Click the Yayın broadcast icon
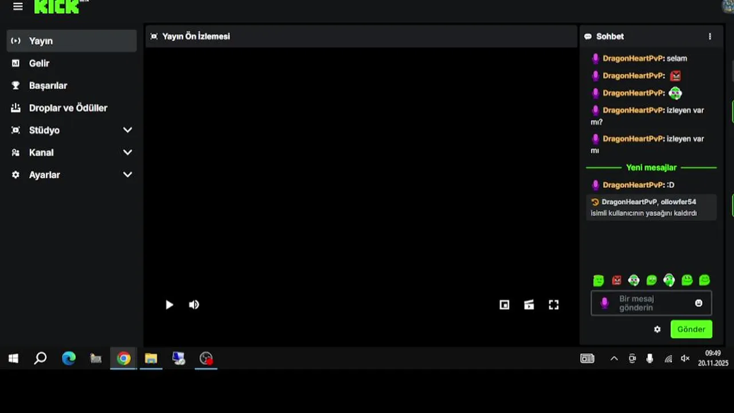Viewport: 734px width, 413px height. pos(16,41)
